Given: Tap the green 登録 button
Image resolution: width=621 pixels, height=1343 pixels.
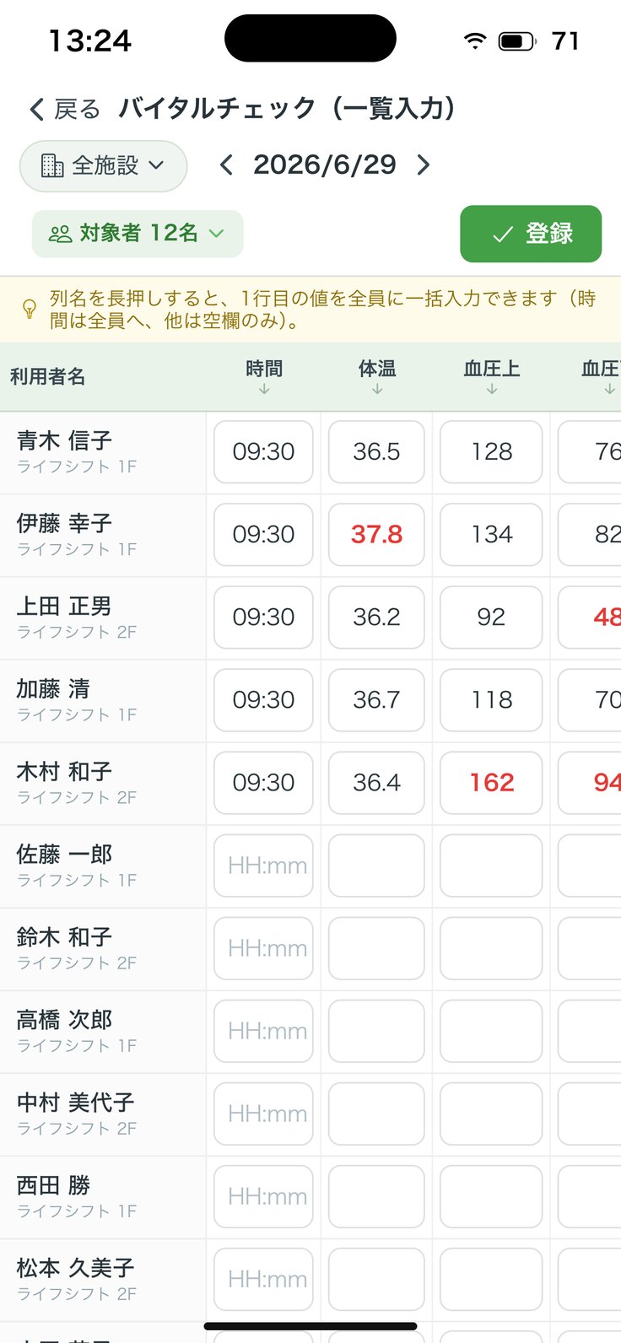Looking at the screenshot, I should [531, 234].
